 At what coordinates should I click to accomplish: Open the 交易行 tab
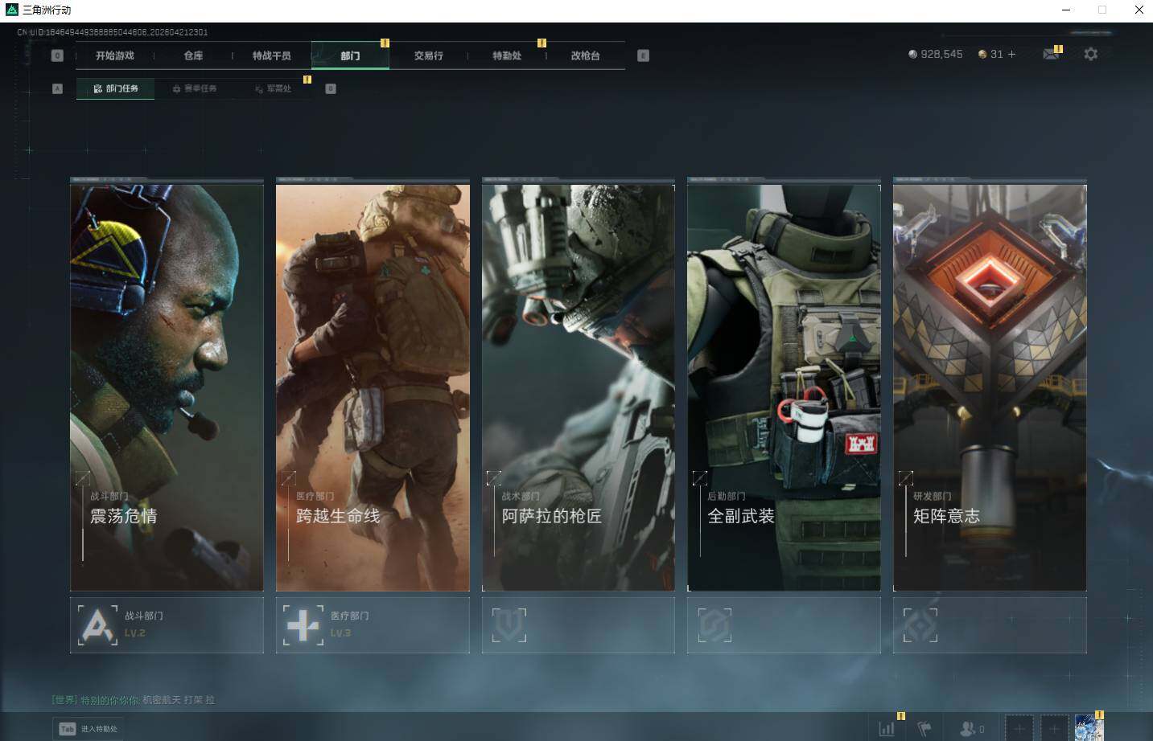pos(429,55)
